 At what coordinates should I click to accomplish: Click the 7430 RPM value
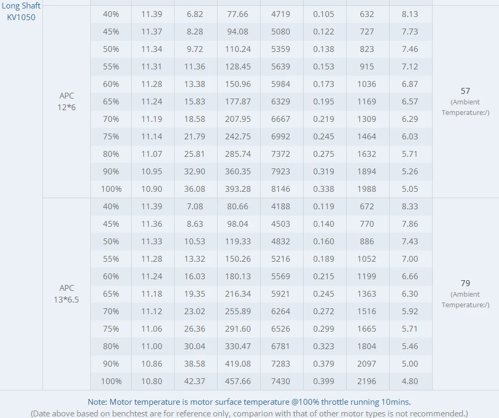pos(281,381)
